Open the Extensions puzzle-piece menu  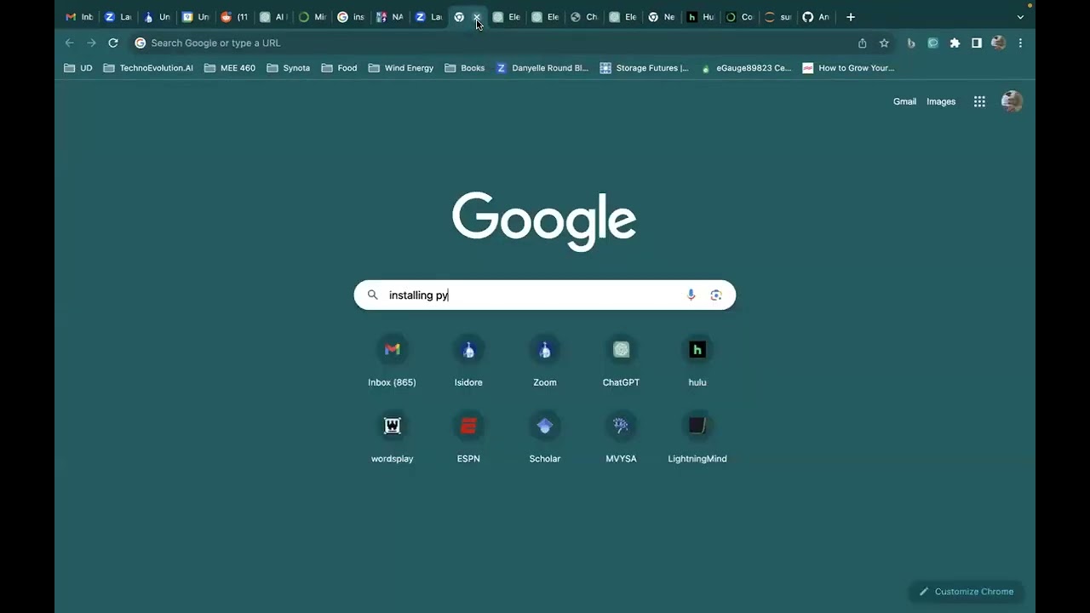coord(955,43)
